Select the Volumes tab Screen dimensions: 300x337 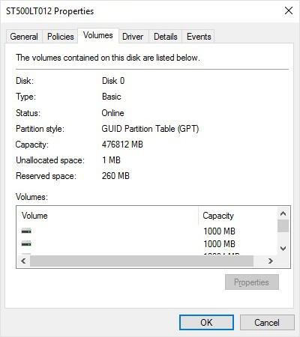tap(98, 35)
